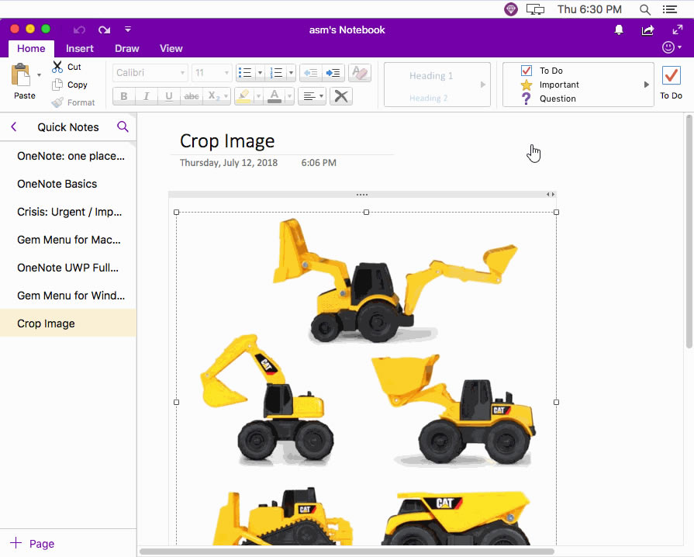This screenshot has height=557, width=694.
Task: Select the Important star tag
Action: coord(526,85)
